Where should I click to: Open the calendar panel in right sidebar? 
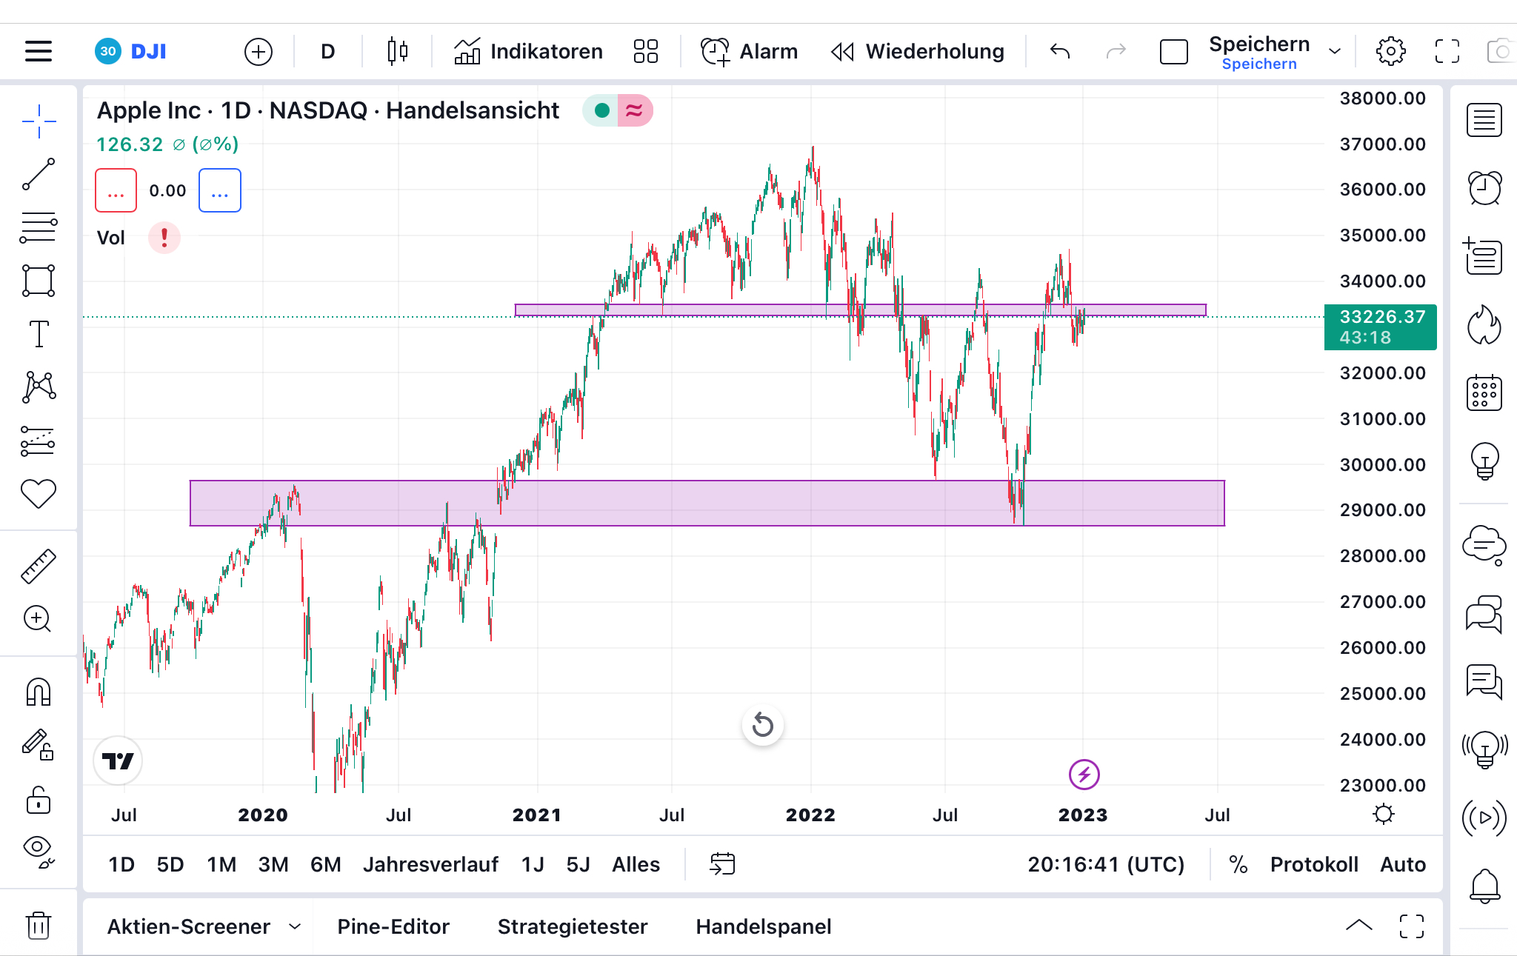[1484, 392]
